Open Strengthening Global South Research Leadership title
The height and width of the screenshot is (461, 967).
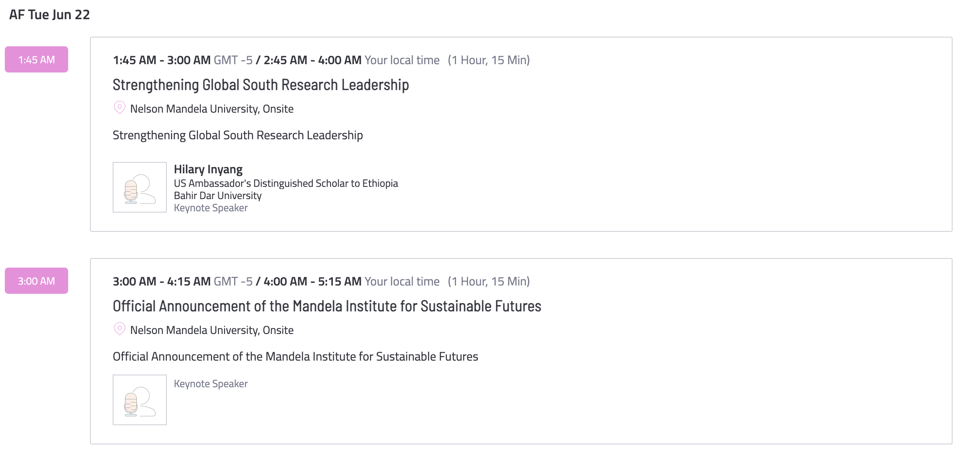pos(261,85)
